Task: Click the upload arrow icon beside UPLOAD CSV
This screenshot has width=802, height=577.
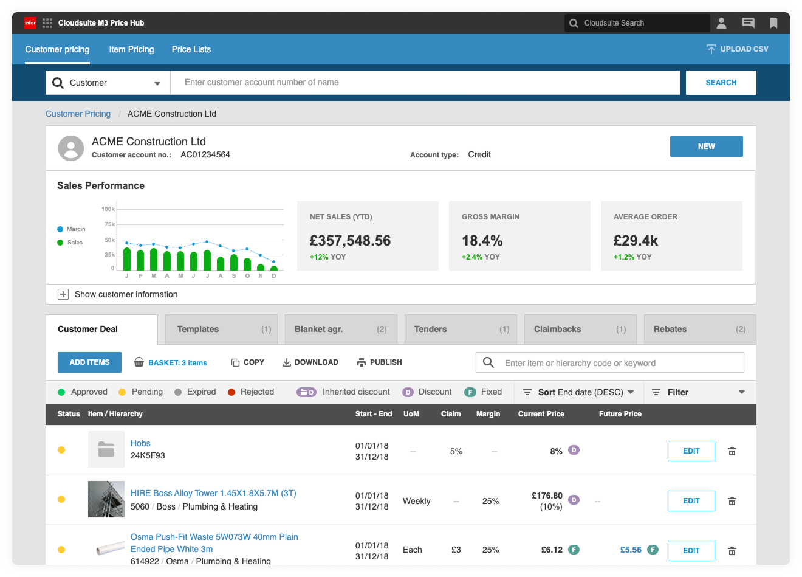Action: 711,49
